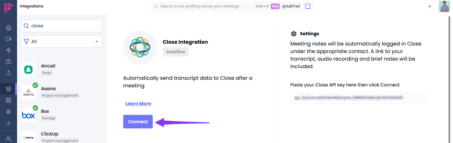Click the Connect button
The width and height of the screenshot is (453, 143).
coord(138,122)
